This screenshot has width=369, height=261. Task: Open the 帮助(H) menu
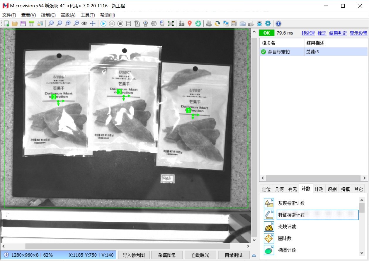pyautogui.click(x=107, y=15)
